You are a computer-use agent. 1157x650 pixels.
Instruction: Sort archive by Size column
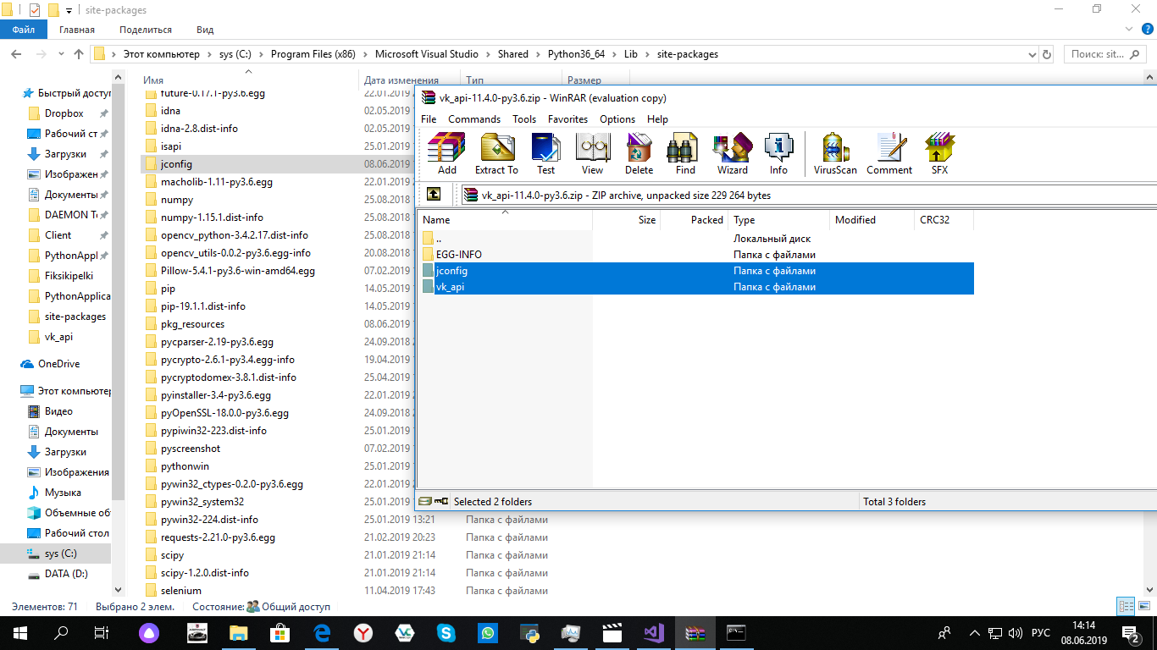tap(627, 220)
